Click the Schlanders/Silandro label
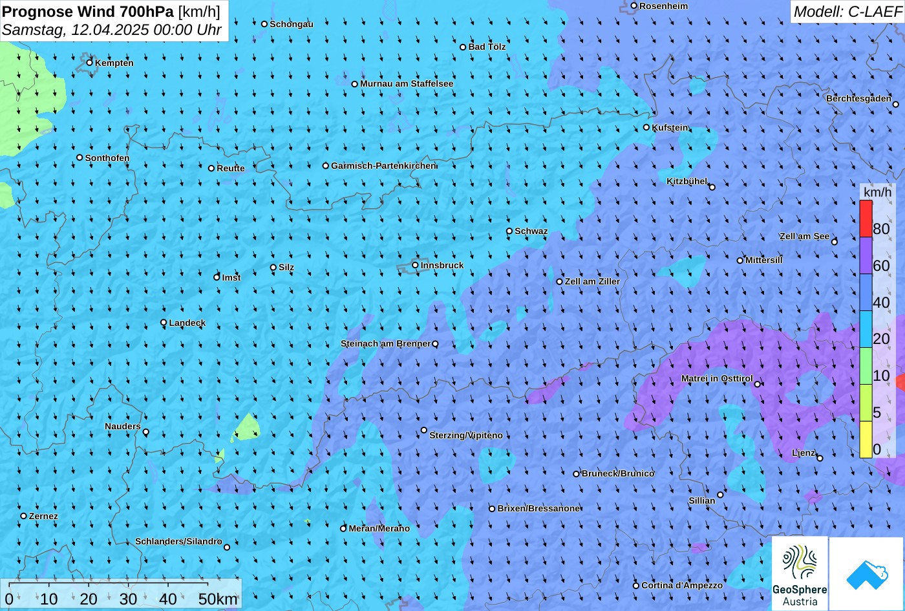The width and height of the screenshot is (905, 611). point(178,542)
